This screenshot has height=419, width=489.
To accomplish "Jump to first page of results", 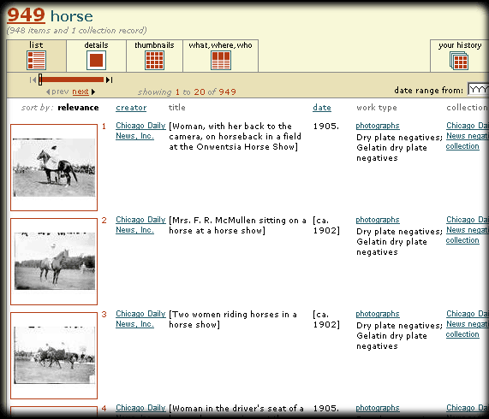I will point(33,80).
